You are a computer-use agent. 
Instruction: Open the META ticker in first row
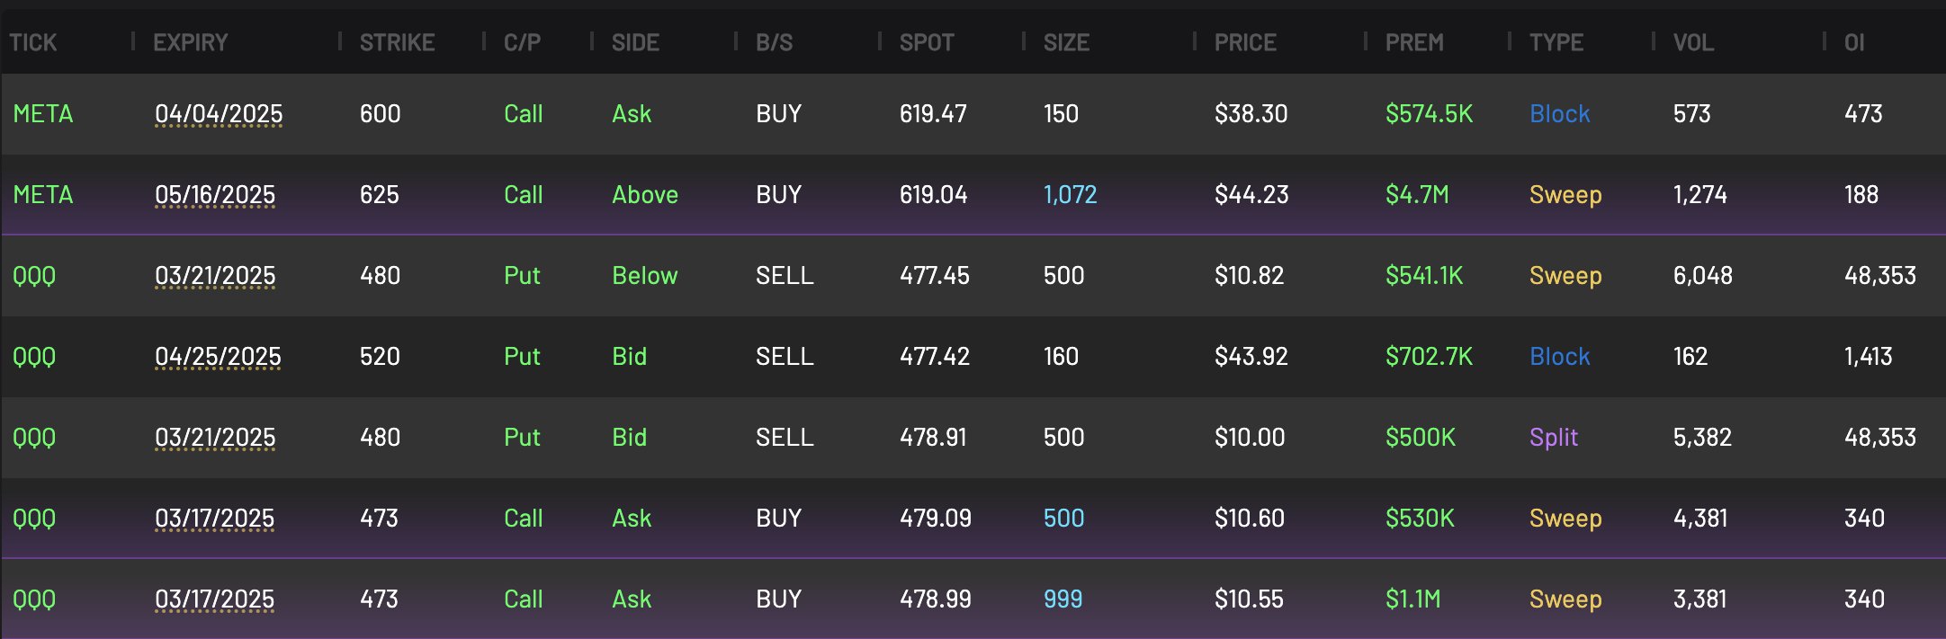click(43, 114)
